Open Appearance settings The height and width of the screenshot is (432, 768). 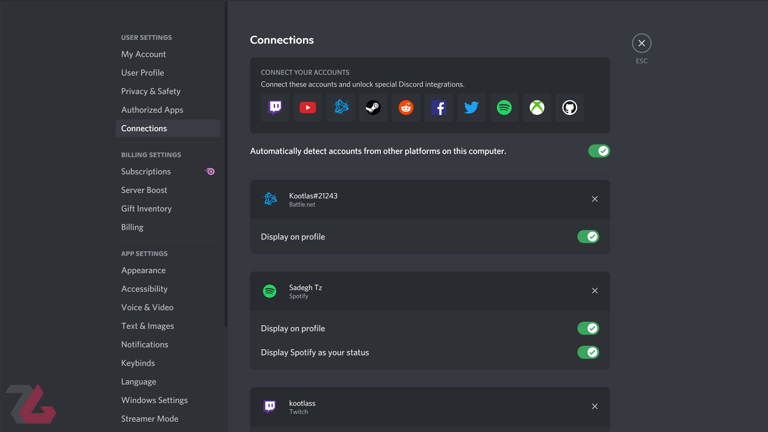click(x=168, y=270)
